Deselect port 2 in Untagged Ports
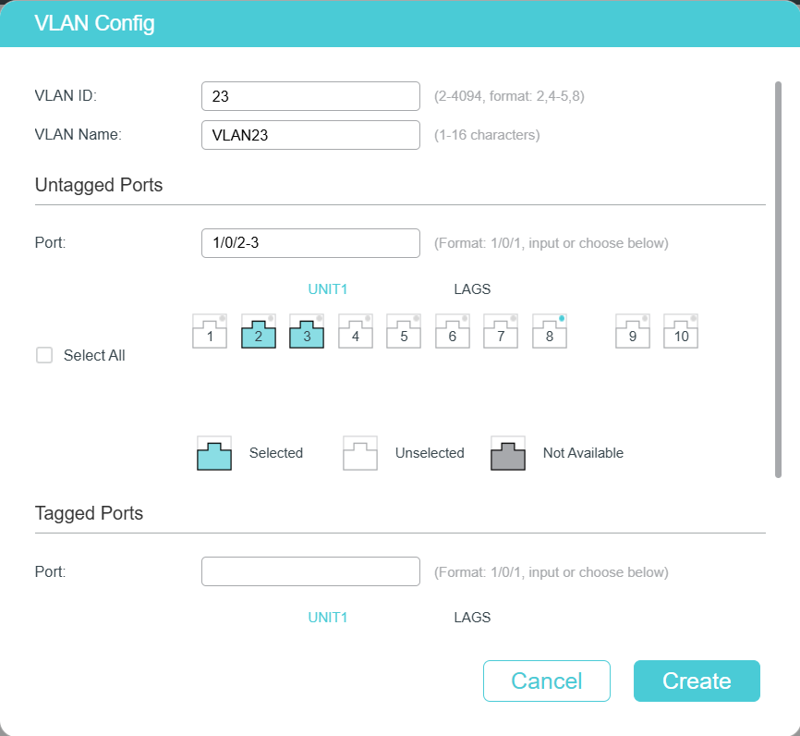This screenshot has width=800, height=736. tap(259, 332)
